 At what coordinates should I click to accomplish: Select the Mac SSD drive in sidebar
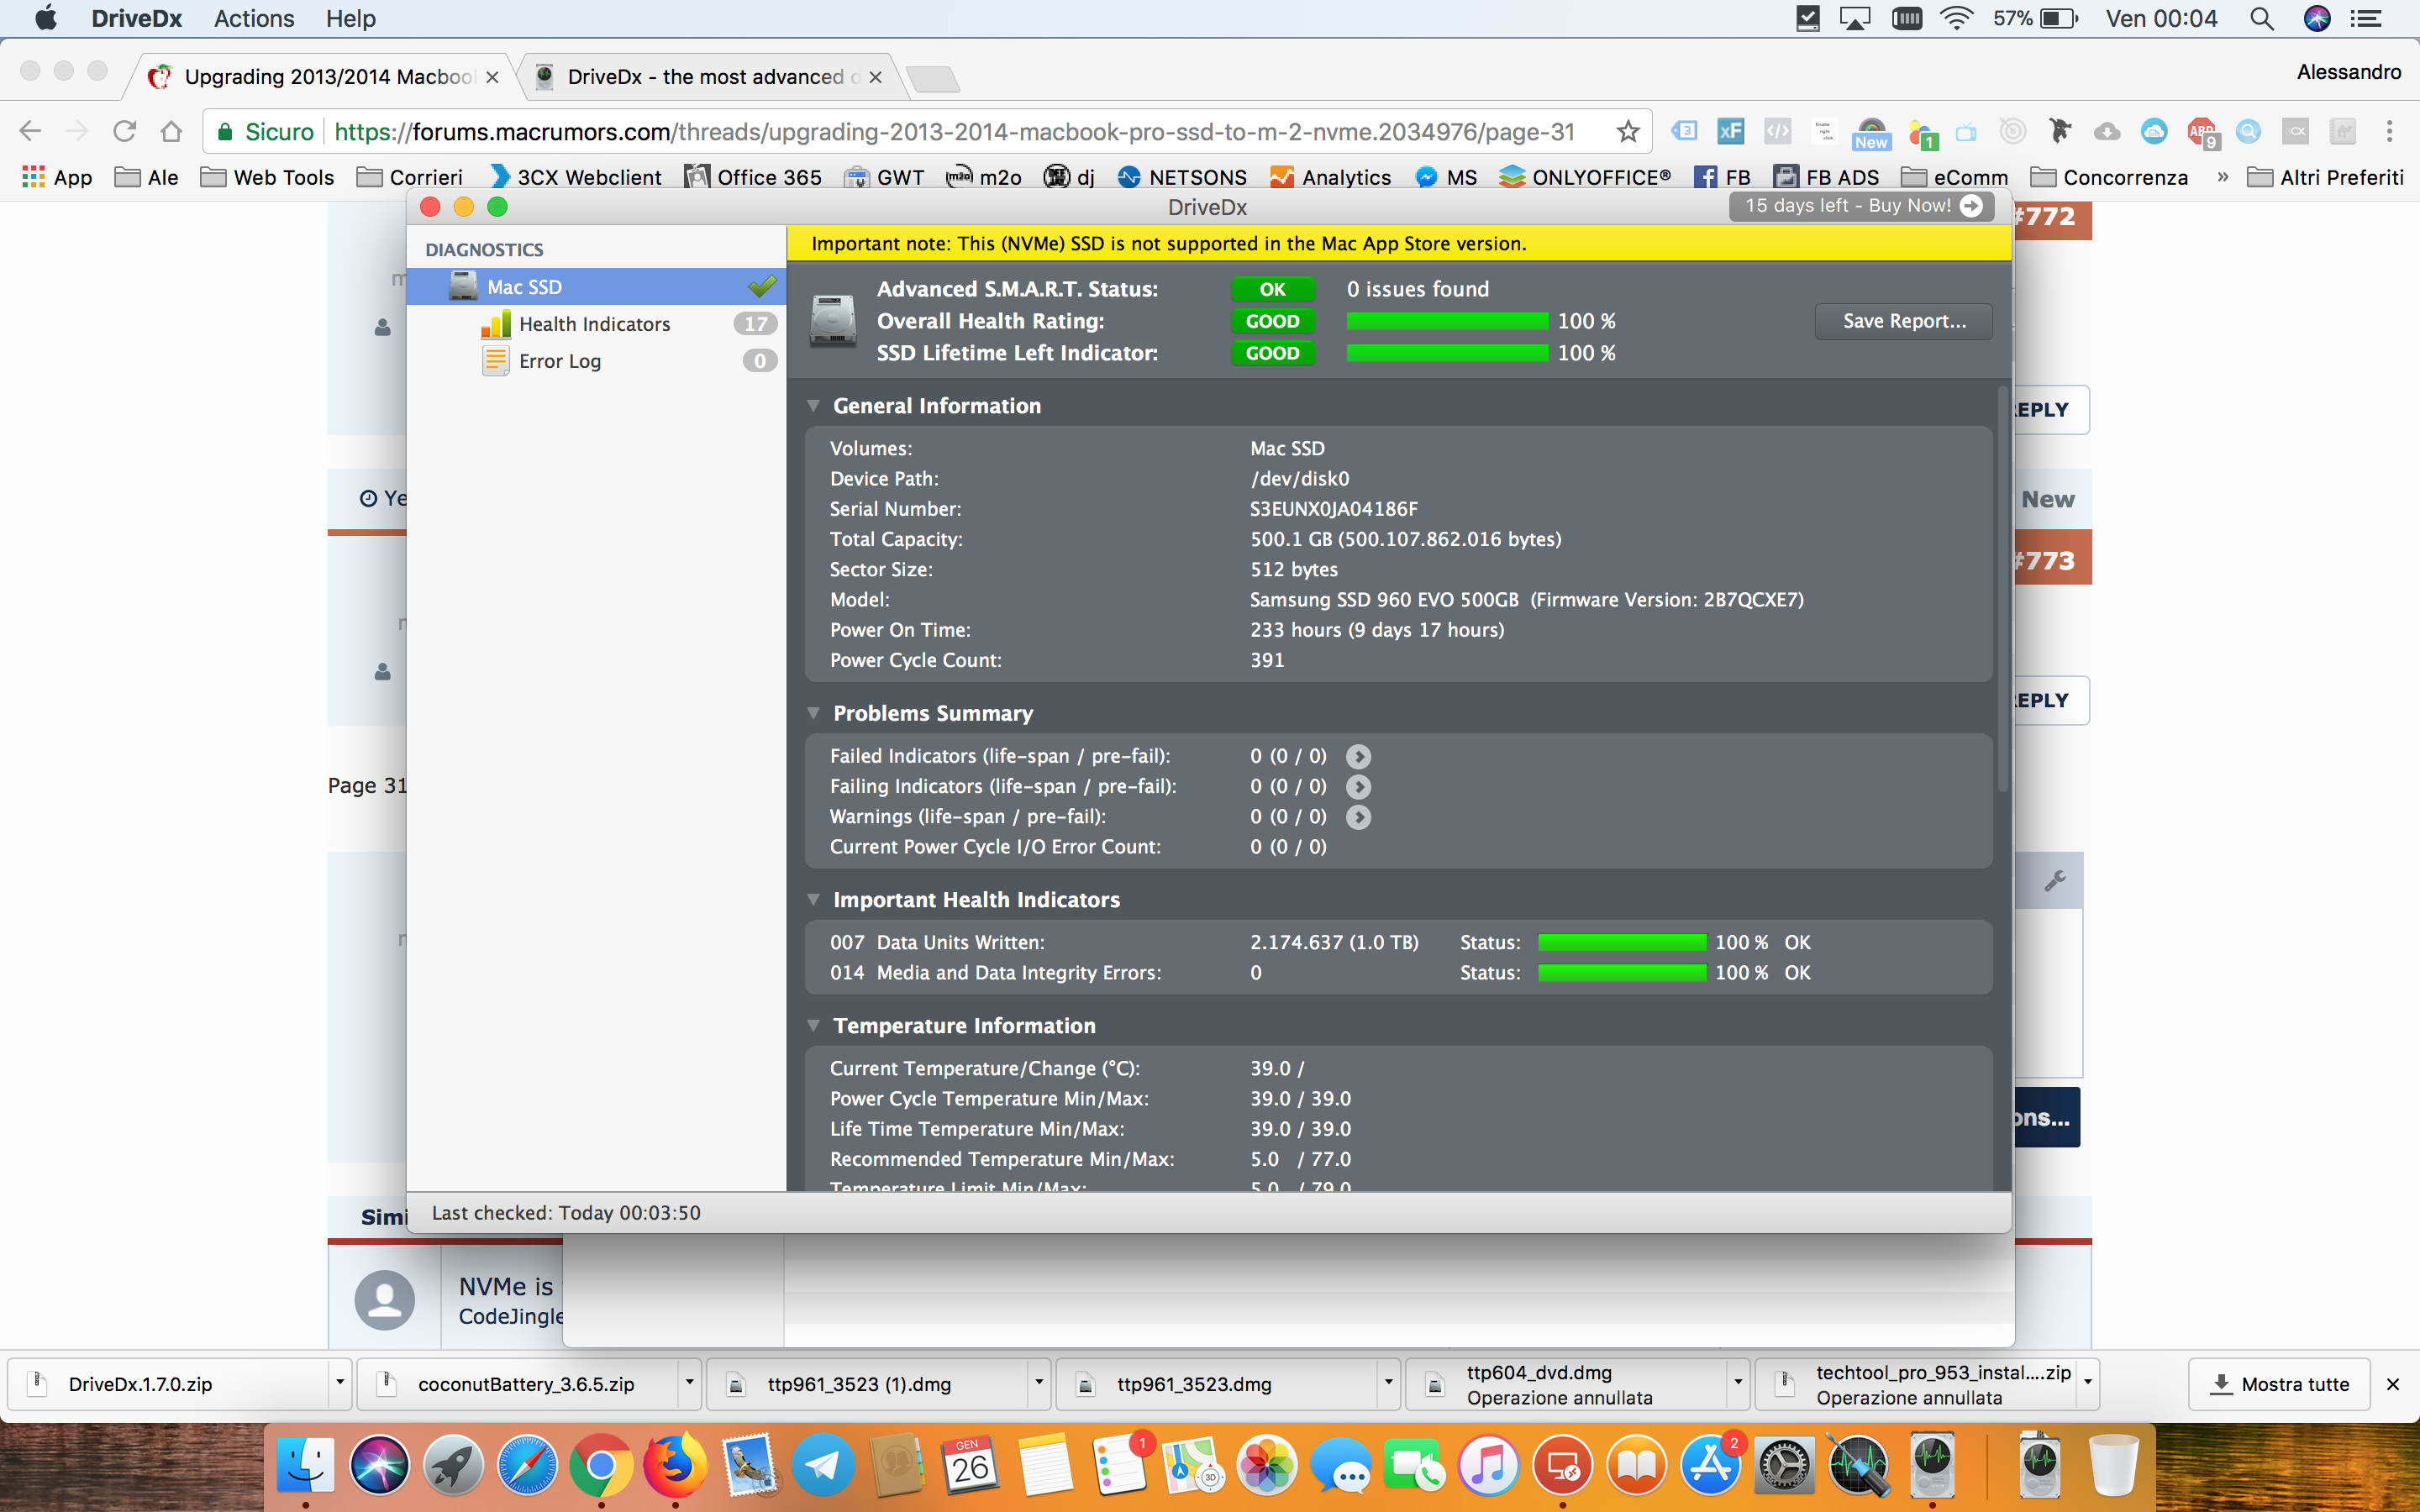click(596, 287)
